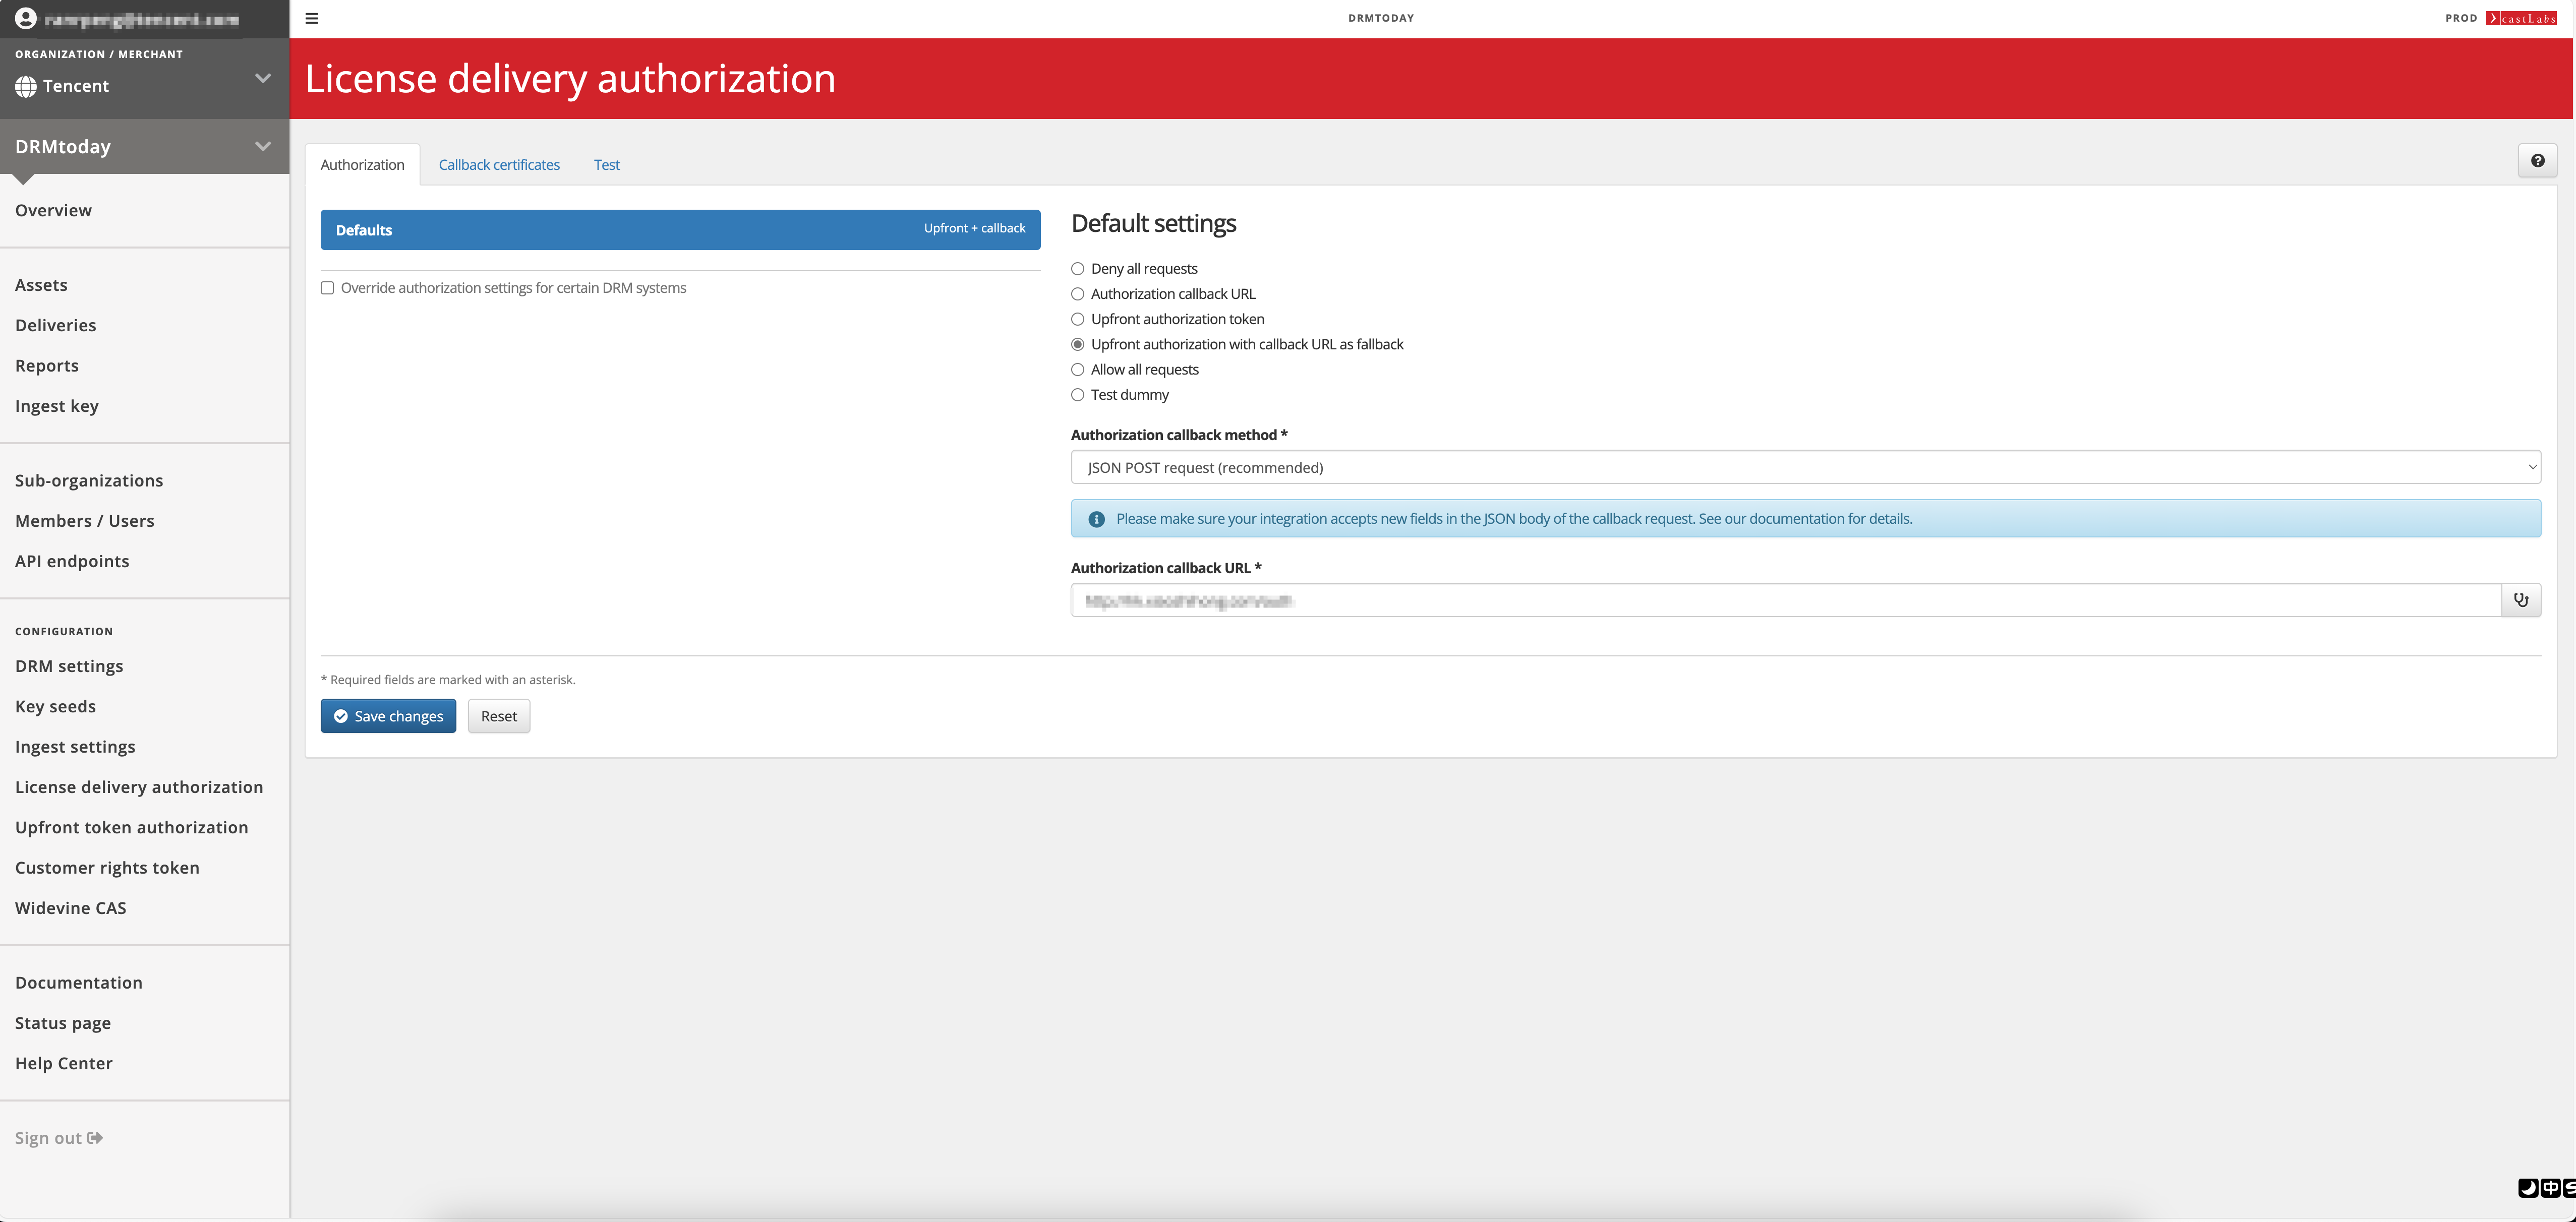This screenshot has width=2576, height=1222.
Task: Click the Chinese input mode icon
Action: (x=2550, y=1188)
